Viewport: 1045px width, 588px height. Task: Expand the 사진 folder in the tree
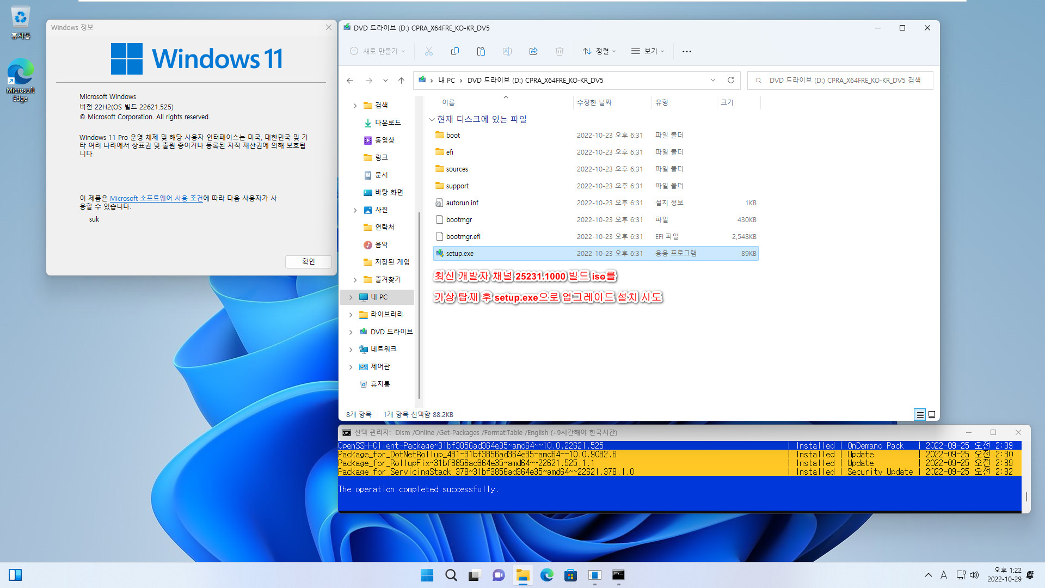(x=355, y=210)
